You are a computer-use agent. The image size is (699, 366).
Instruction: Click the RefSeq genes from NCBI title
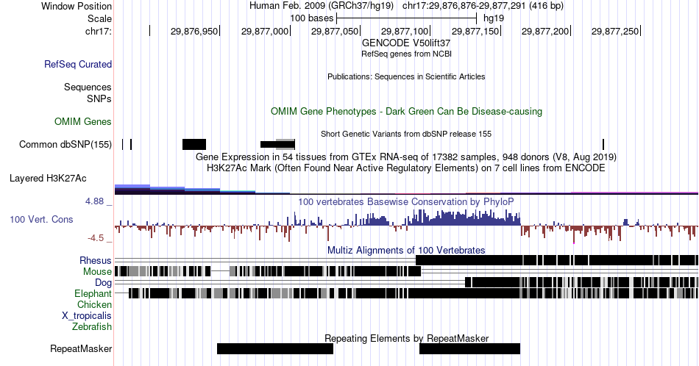tap(406, 54)
